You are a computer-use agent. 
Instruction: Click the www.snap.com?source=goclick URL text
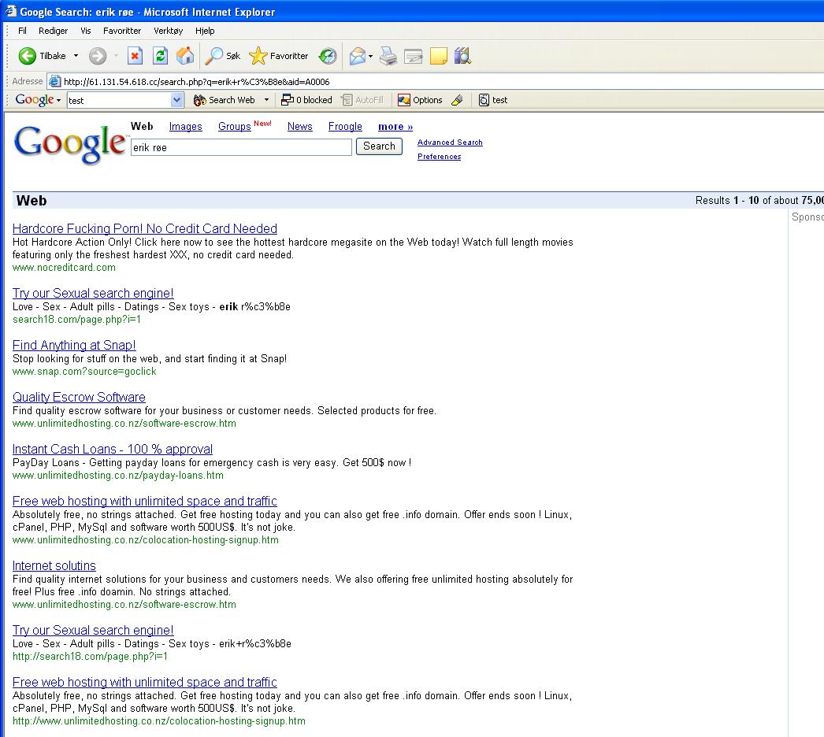coord(84,372)
